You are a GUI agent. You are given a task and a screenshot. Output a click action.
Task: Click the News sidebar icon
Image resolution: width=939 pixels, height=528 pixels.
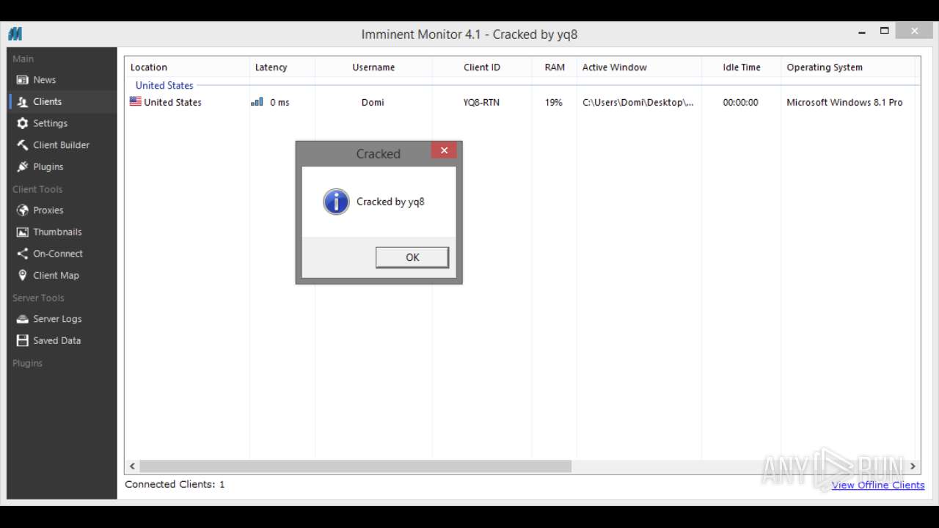coord(22,80)
